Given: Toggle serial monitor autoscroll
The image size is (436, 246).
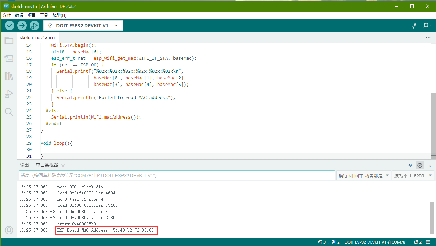Looking at the screenshot, I should [410, 165].
